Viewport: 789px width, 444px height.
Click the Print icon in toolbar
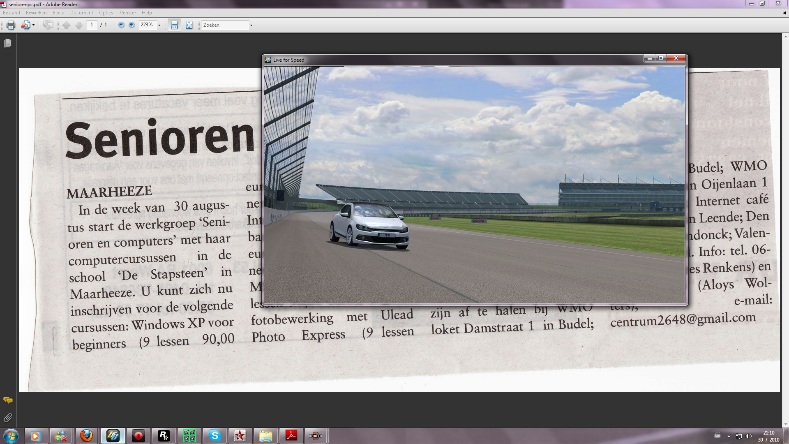11,25
